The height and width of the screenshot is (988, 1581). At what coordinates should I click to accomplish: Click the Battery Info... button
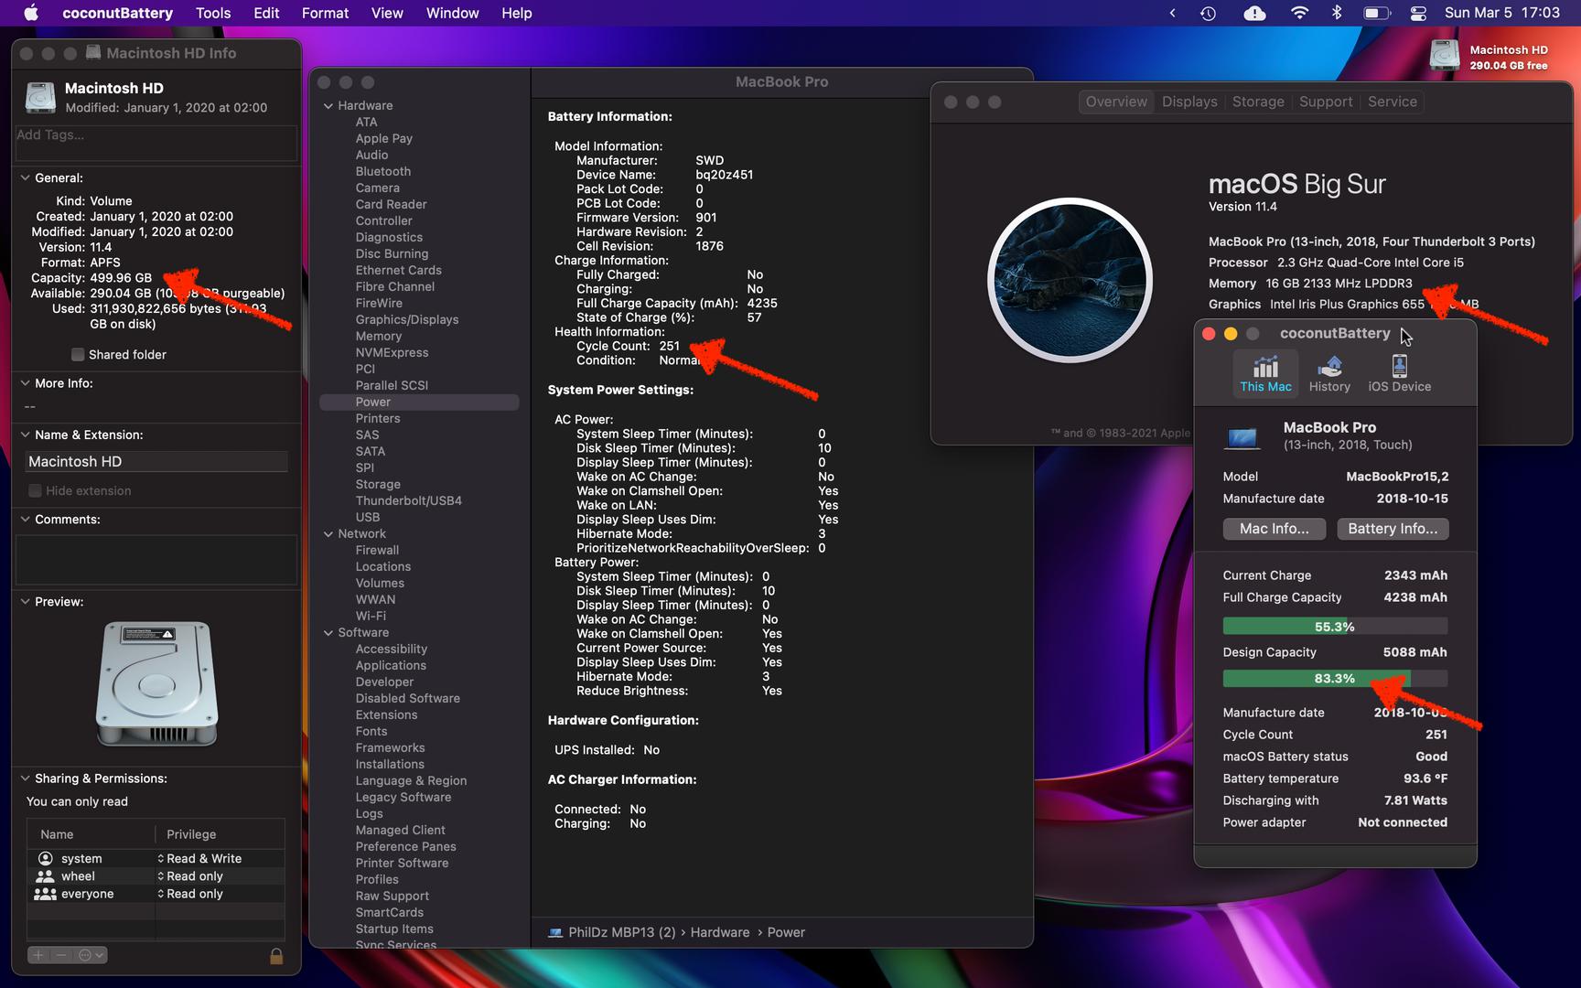click(x=1393, y=529)
